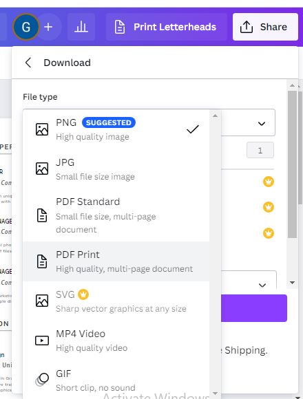Image resolution: width=303 pixels, height=399 pixels.
Task: Click the File type label
Action: click(40, 97)
